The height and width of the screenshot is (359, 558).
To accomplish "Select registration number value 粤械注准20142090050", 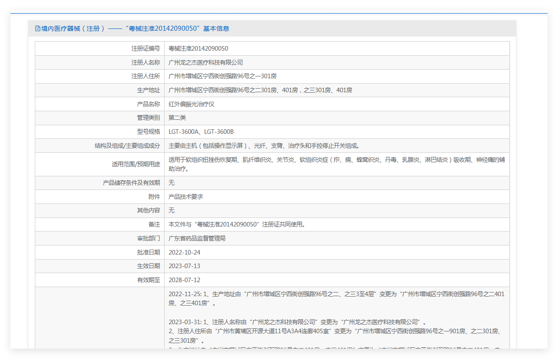I will pyautogui.click(x=198, y=48).
